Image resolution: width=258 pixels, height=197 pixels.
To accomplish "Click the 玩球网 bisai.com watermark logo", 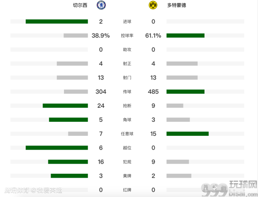I will click(229, 189).
